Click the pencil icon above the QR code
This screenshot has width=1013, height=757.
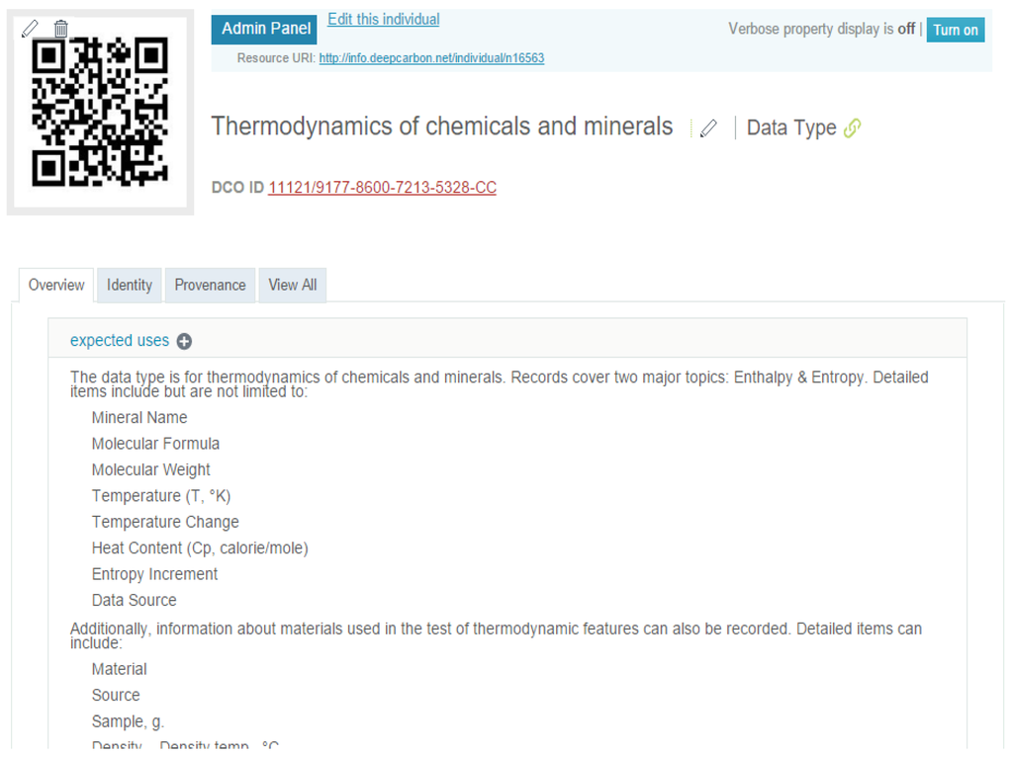tap(31, 28)
